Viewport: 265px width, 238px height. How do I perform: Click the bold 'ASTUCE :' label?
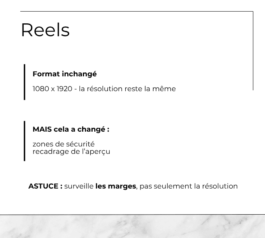pos(45,186)
